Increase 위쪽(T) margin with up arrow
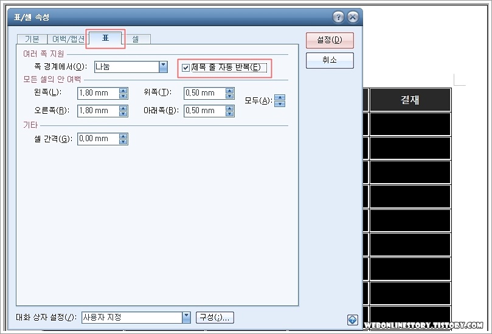The height and width of the screenshot is (334, 492). (230, 91)
